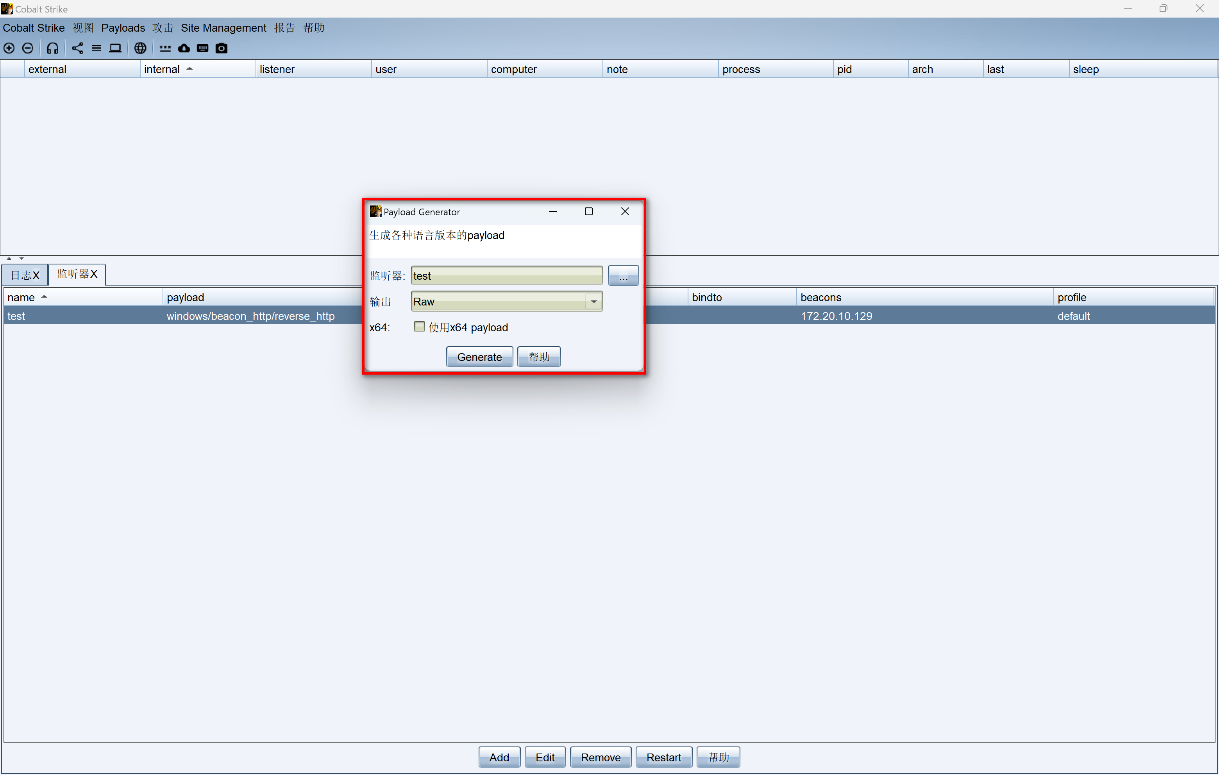Click the disconnect (minus) toolbar icon
Image resolution: width=1219 pixels, height=775 pixels.
pyautogui.click(x=28, y=48)
